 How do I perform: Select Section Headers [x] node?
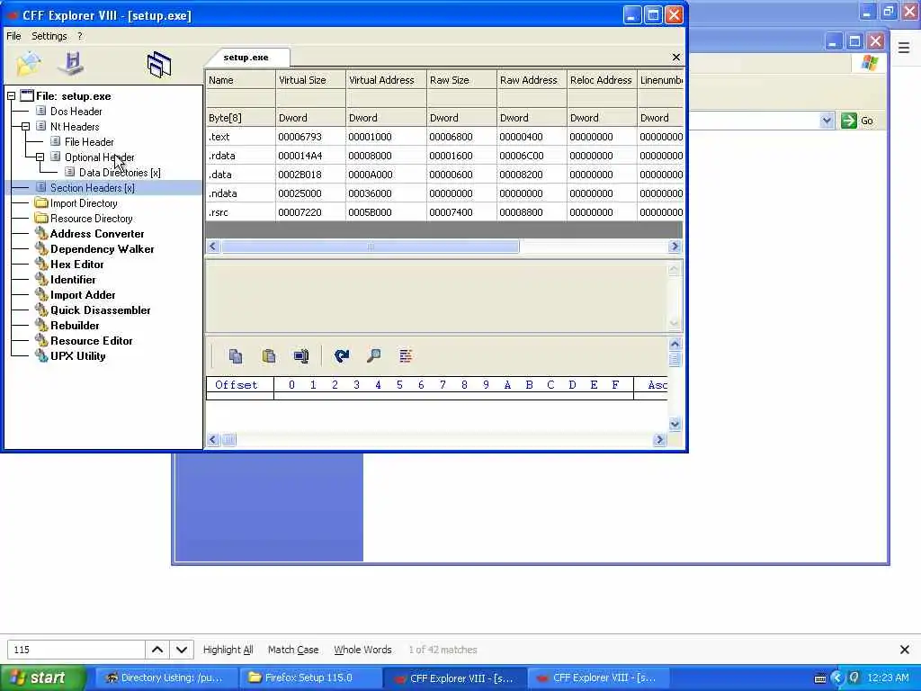(x=93, y=188)
